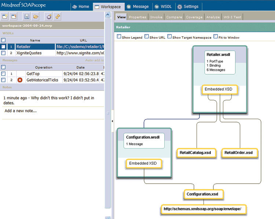
Task: Open the Analyze tab
Action: 213,17
